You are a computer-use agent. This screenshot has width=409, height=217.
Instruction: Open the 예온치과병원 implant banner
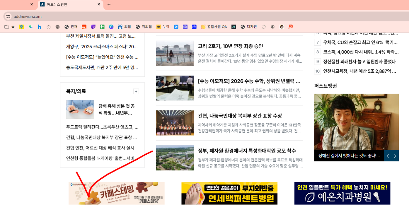tap(342, 193)
